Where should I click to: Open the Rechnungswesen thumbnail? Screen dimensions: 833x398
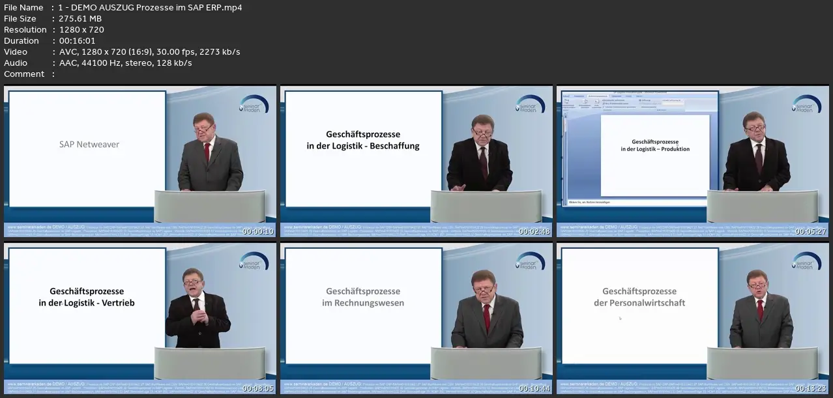click(416, 319)
